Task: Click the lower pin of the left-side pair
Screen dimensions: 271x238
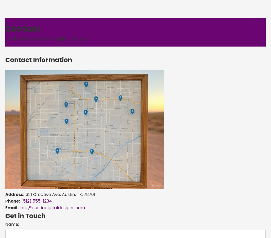Action: point(66,121)
